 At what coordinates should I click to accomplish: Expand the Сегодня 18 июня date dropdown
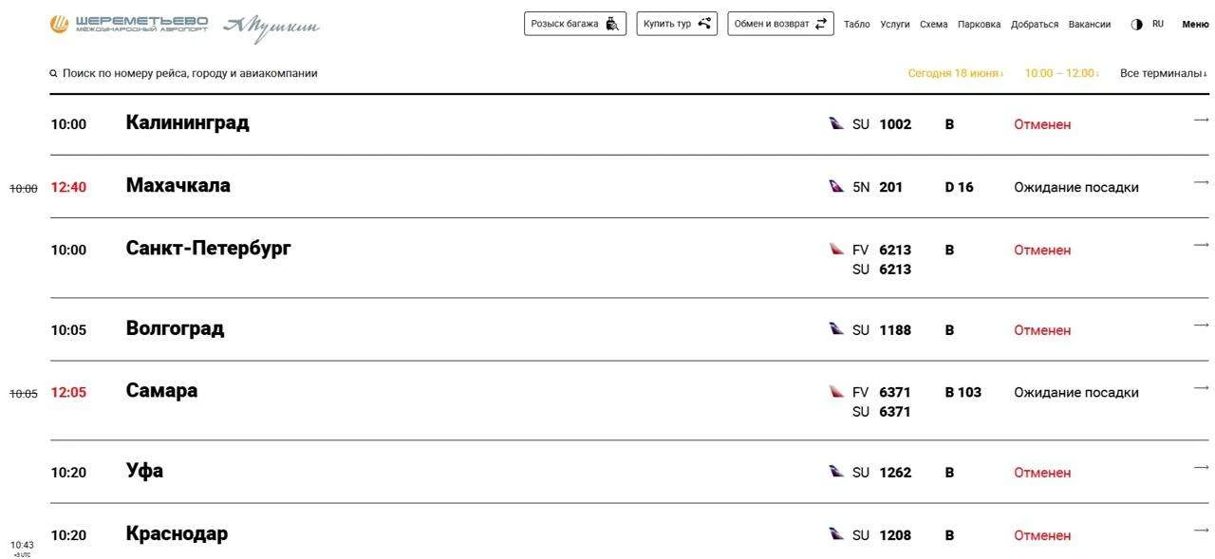point(955,73)
